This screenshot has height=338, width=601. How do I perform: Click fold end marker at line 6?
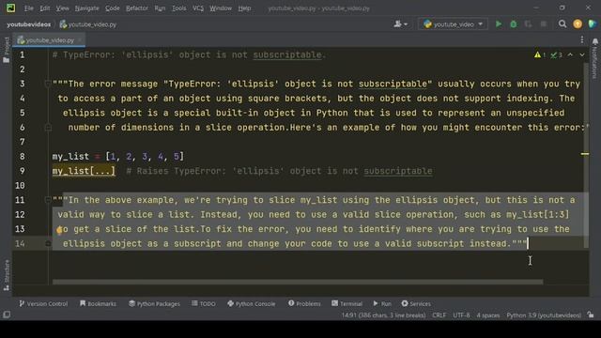(x=48, y=128)
